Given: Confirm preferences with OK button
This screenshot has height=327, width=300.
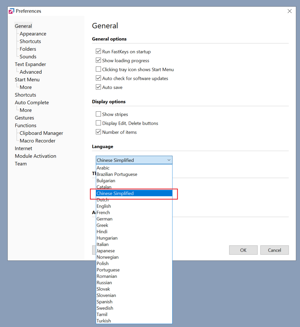Looking at the screenshot, I should pos(243,250).
